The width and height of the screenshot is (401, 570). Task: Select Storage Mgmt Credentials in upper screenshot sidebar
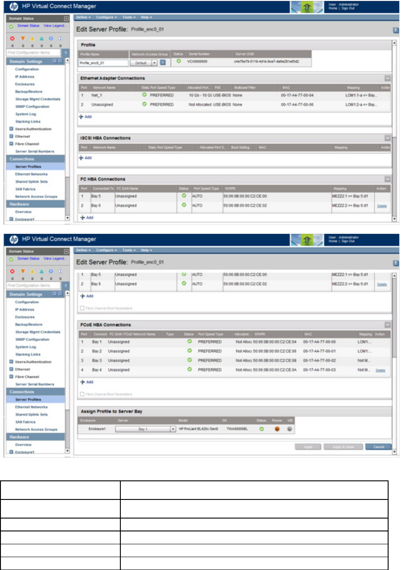pos(38,99)
